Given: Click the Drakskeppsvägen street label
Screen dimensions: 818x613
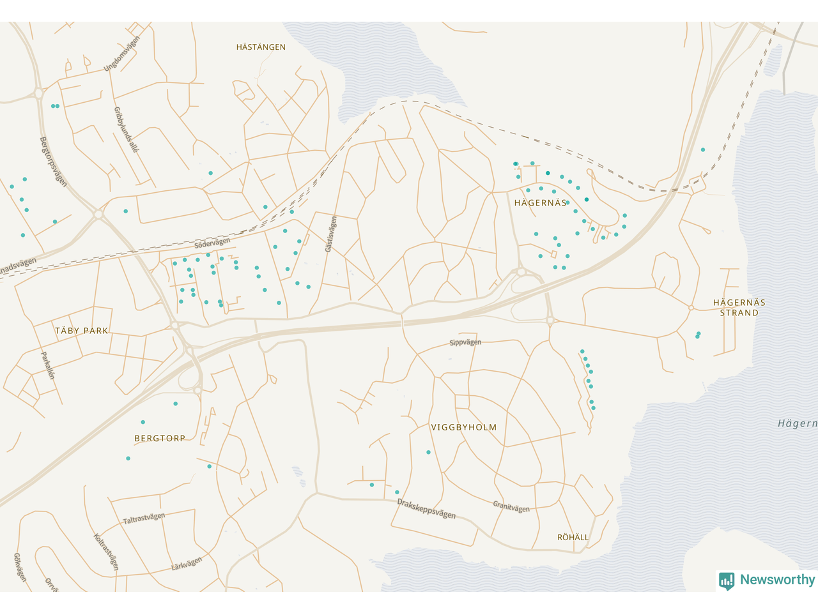Looking at the screenshot, I should tap(426, 509).
